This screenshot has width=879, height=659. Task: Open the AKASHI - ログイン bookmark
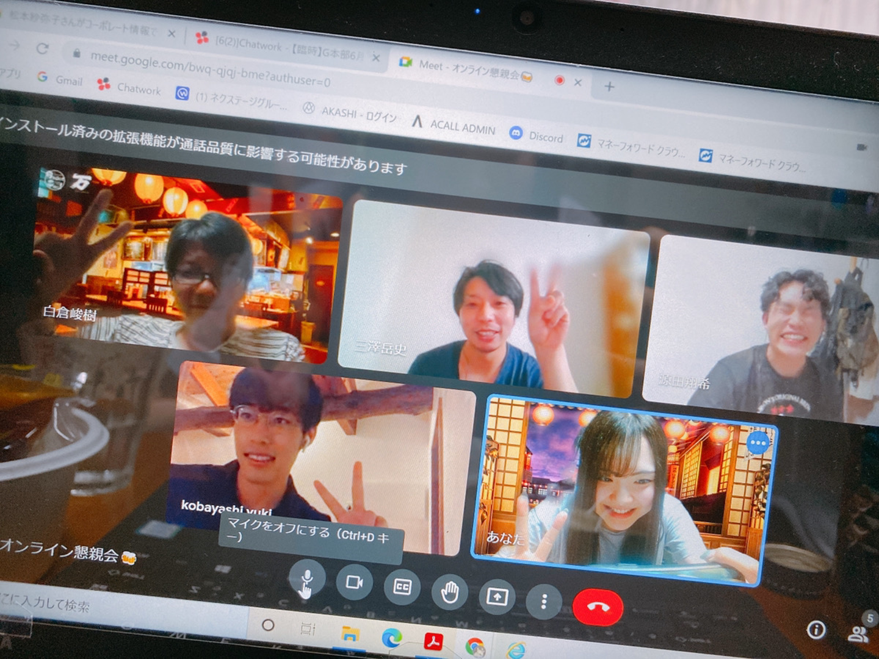pyautogui.click(x=350, y=112)
